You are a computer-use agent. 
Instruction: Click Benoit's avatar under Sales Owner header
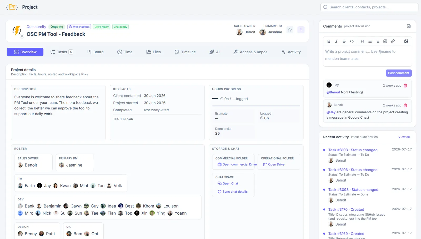[239, 32]
